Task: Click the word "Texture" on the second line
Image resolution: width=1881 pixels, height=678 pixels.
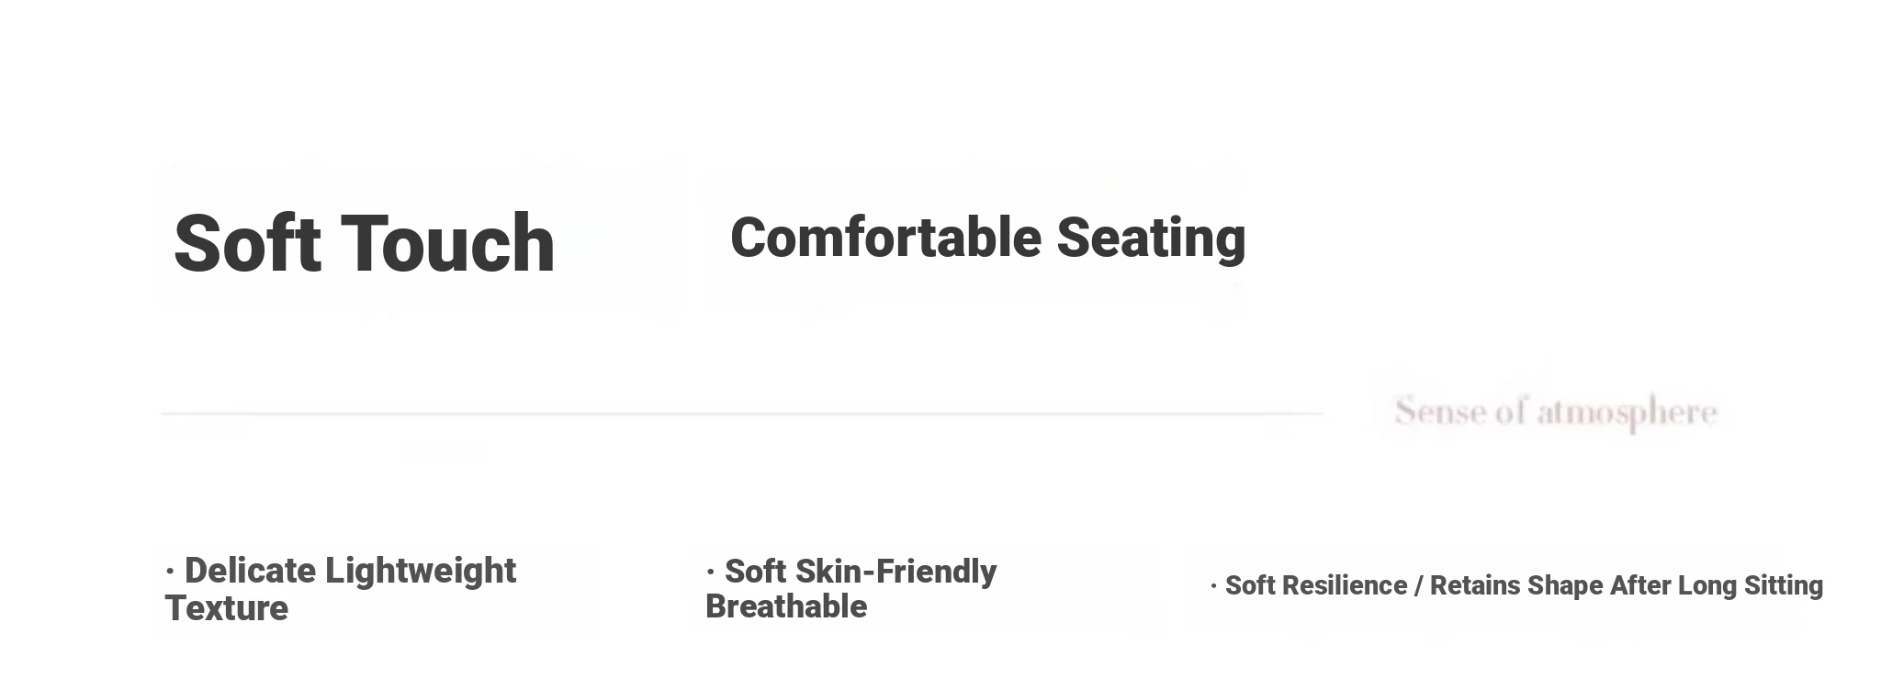Action: pyautogui.click(x=227, y=608)
